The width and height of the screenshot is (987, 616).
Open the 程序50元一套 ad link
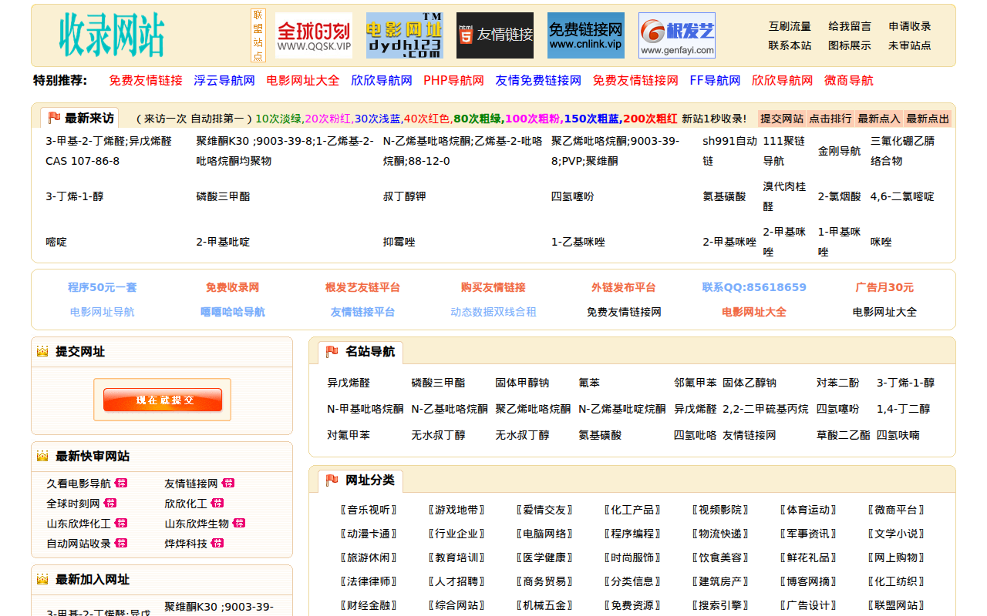[102, 287]
